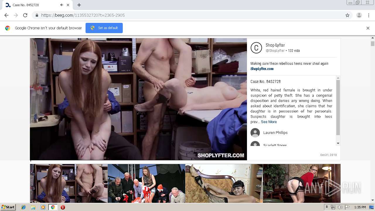Open the Chrome profile avatar

coord(359,15)
